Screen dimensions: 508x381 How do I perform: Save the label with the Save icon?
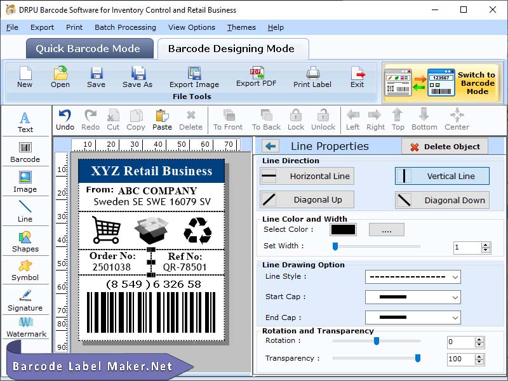97,77
